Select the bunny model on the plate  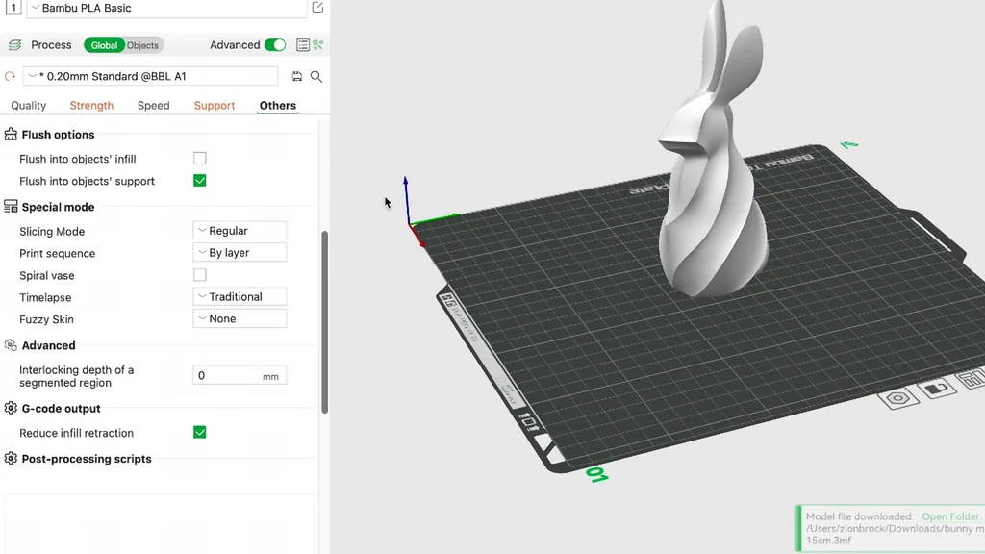[713, 189]
